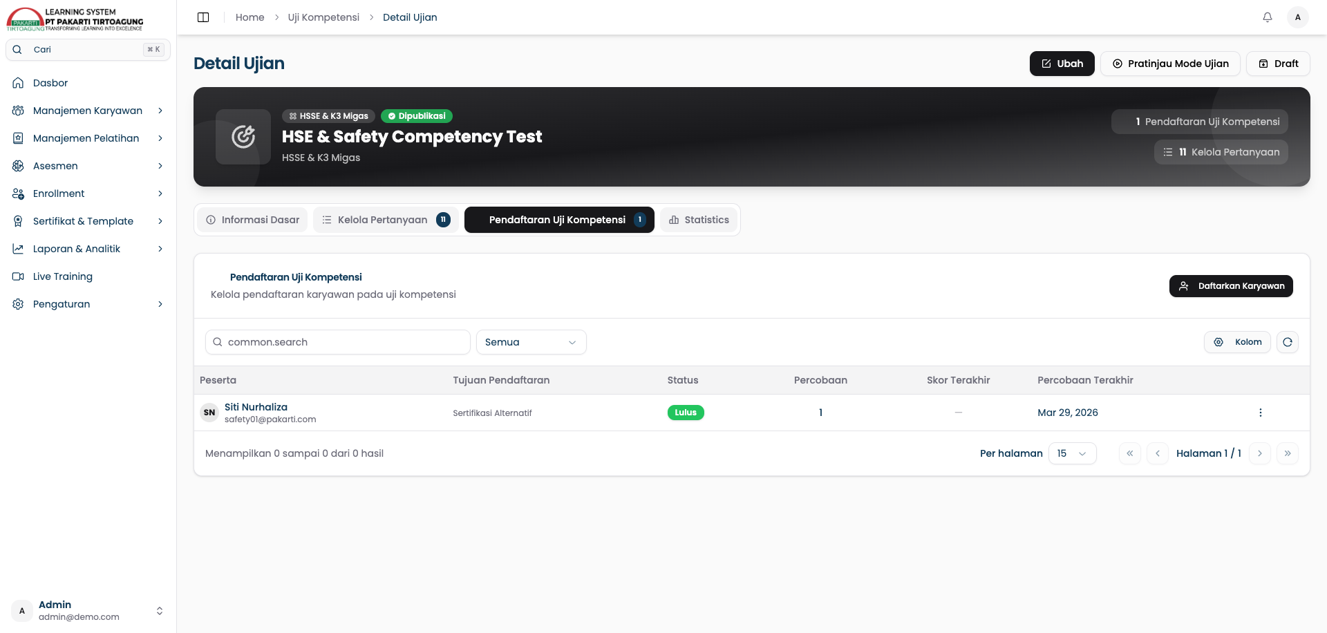This screenshot has width=1327, height=633.
Task: Click the PT Pakarti Tirtoagung logo
Action: 75,19
